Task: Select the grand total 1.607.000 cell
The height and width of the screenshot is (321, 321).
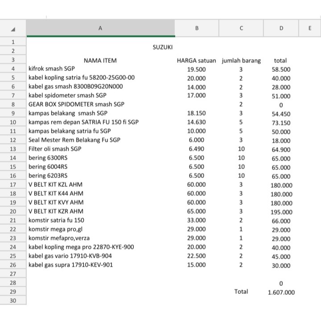Action: pyautogui.click(x=281, y=292)
